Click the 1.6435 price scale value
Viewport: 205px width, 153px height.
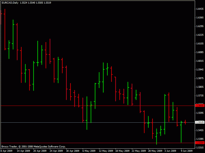click(x=200, y=9)
